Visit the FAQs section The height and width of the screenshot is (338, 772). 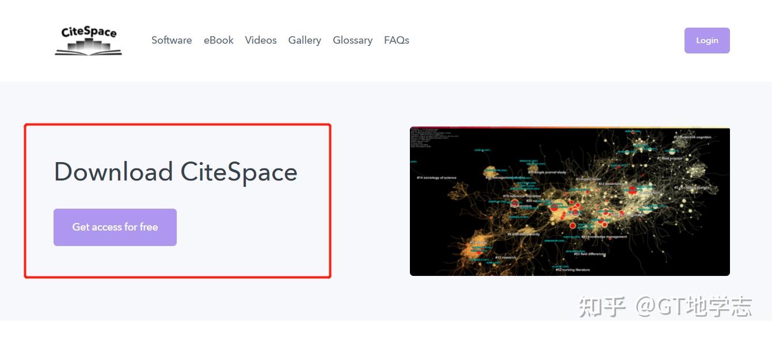(396, 40)
